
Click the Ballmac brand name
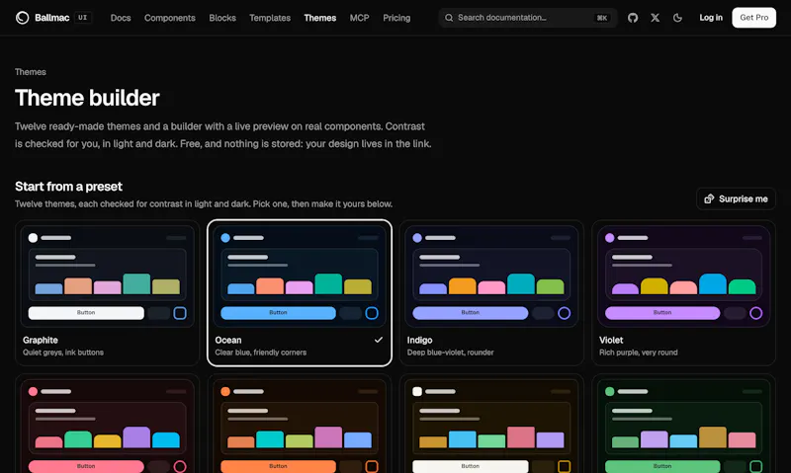52,18
